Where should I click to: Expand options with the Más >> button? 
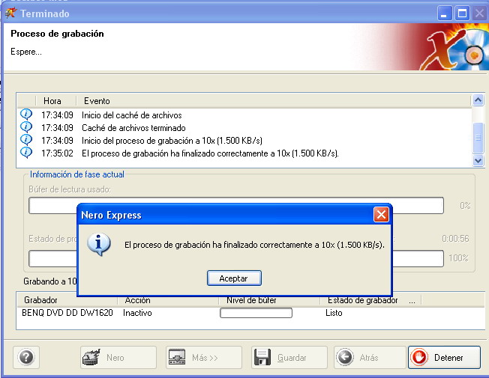(204, 358)
